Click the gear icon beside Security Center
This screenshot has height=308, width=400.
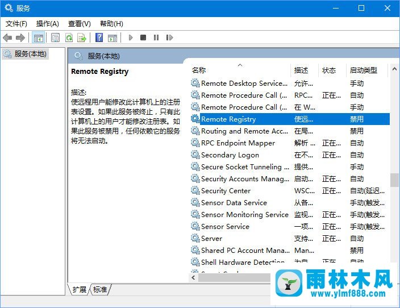195,190
